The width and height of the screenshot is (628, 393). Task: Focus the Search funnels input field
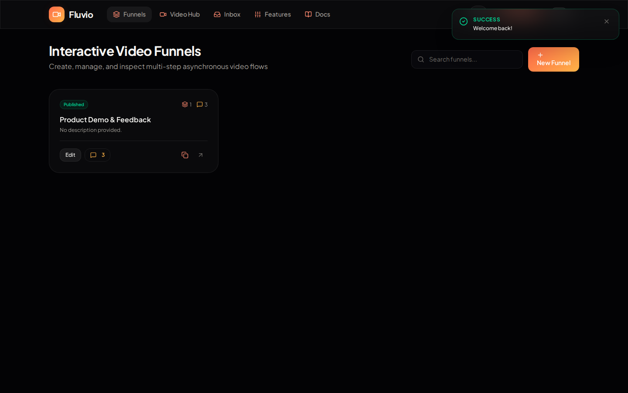pyautogui.click(x=467, y=59)
